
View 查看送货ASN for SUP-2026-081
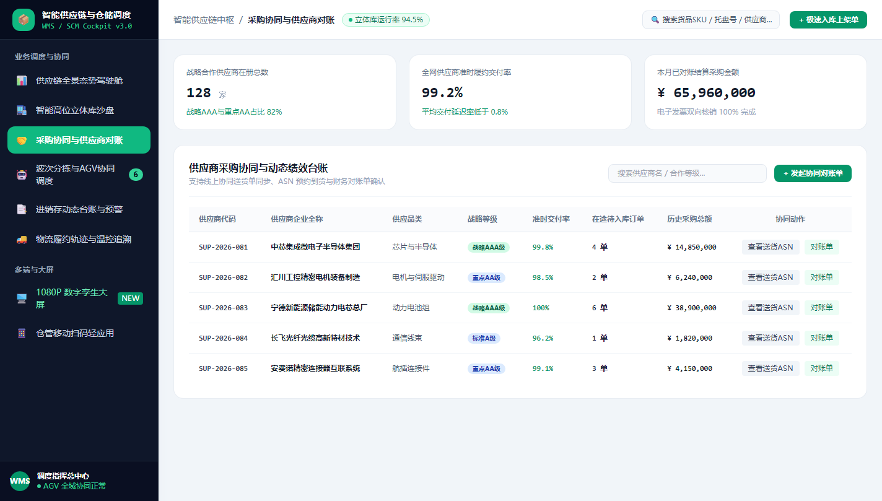click(x=771, y=247)
